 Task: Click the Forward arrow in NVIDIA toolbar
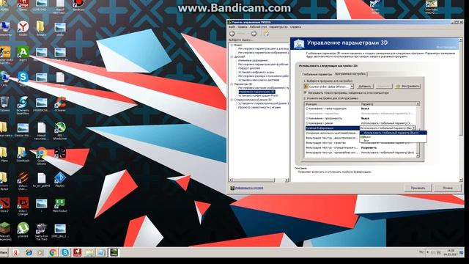[x=254, y=34]
